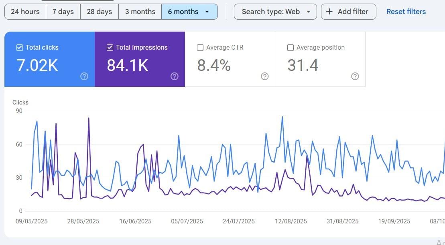Select the 24 hours date range
Image resolution: width=445 pixels, height=245 pixels.
point(25,12)
